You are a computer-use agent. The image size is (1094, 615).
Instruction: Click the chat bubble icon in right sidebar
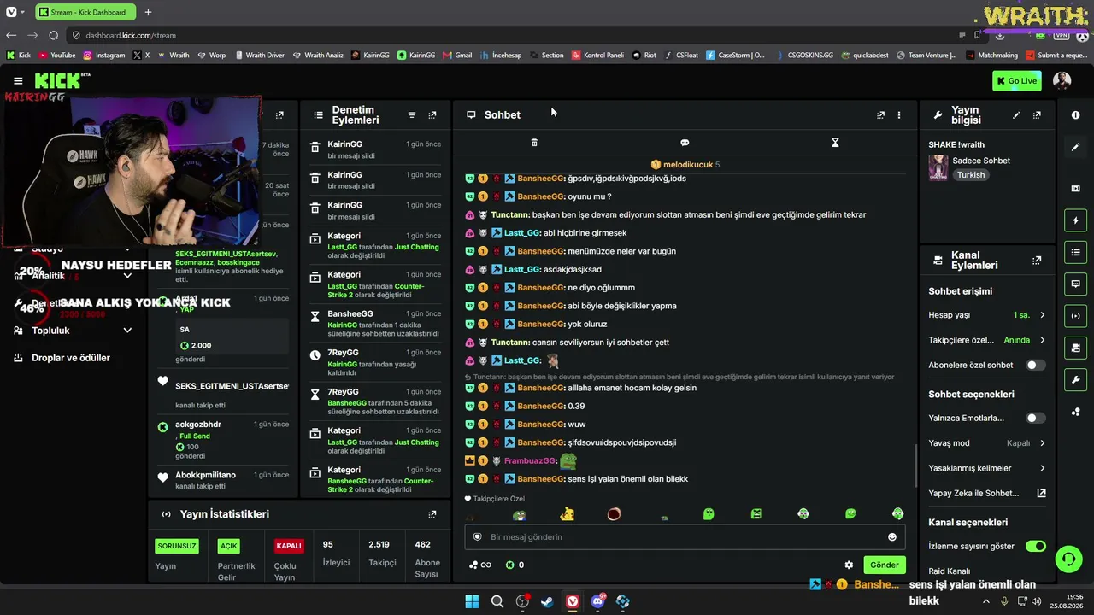1075,284
